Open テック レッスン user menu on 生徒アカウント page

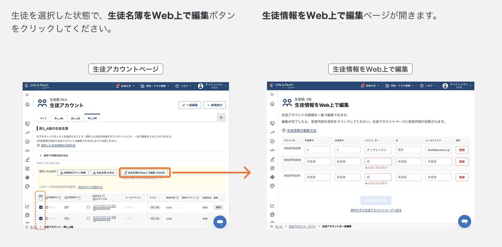212,86
